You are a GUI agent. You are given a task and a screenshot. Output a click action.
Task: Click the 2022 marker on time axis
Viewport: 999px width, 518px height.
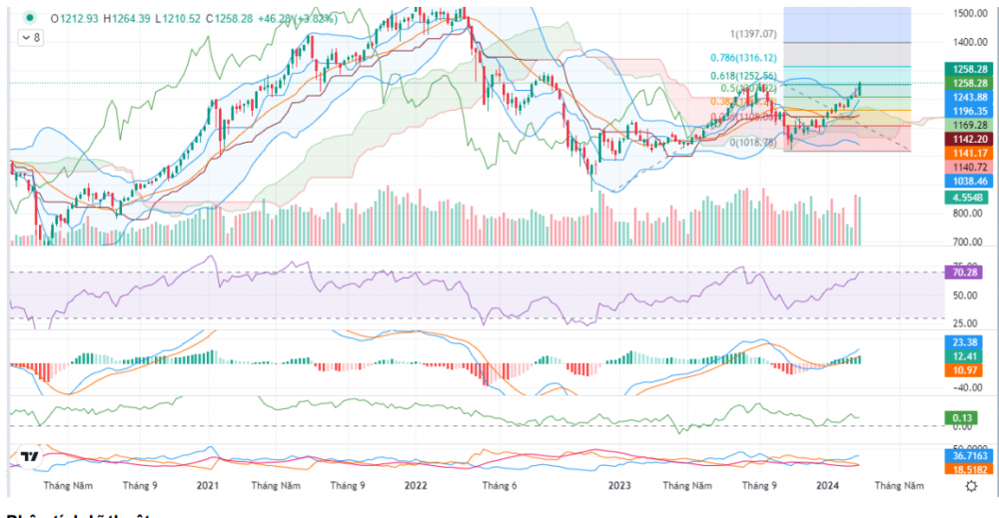[416, 486]
